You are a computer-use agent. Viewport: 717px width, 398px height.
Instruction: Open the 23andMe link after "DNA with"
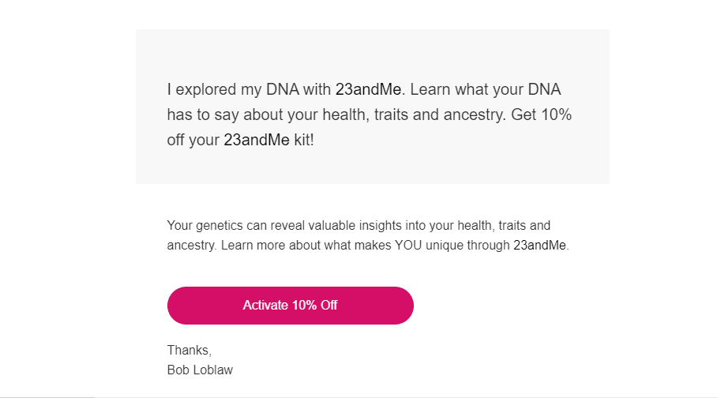369,89
